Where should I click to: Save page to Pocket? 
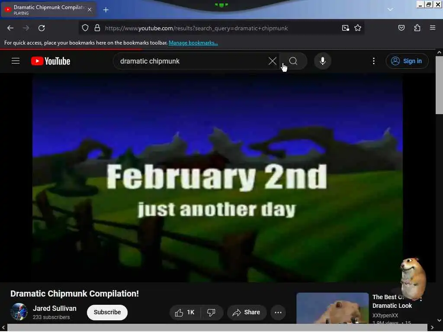(401, 28)
